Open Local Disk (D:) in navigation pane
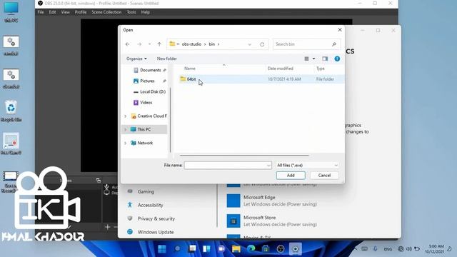Viewport: 457px width, 257px height. click(152, 92)
